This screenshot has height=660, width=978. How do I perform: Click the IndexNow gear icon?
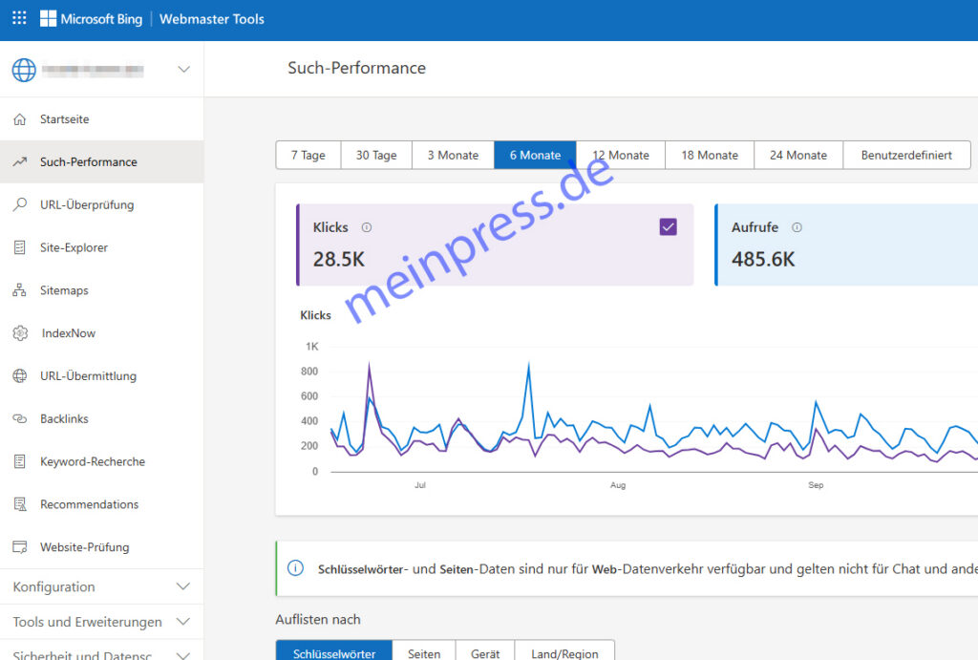pos(20,333)
